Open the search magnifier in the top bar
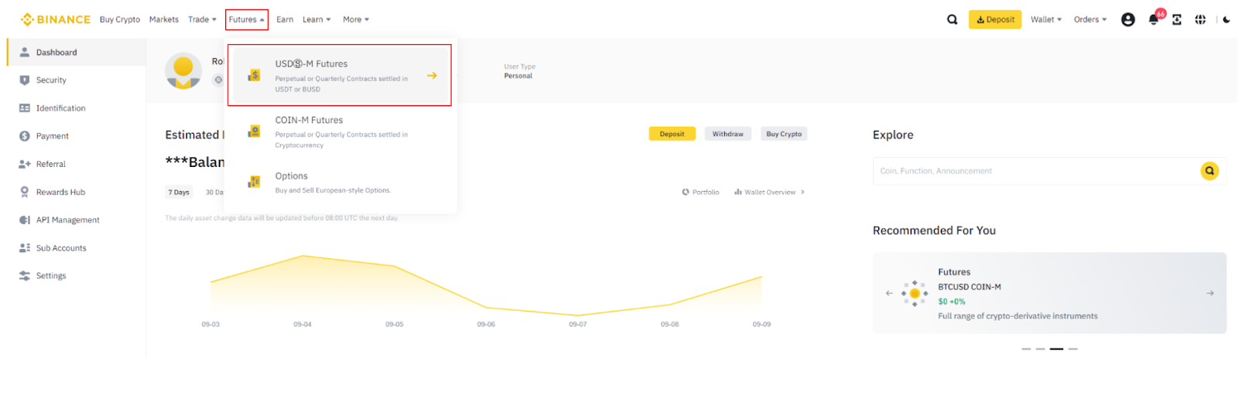1238x402 pixels. [x=952, y=19]
